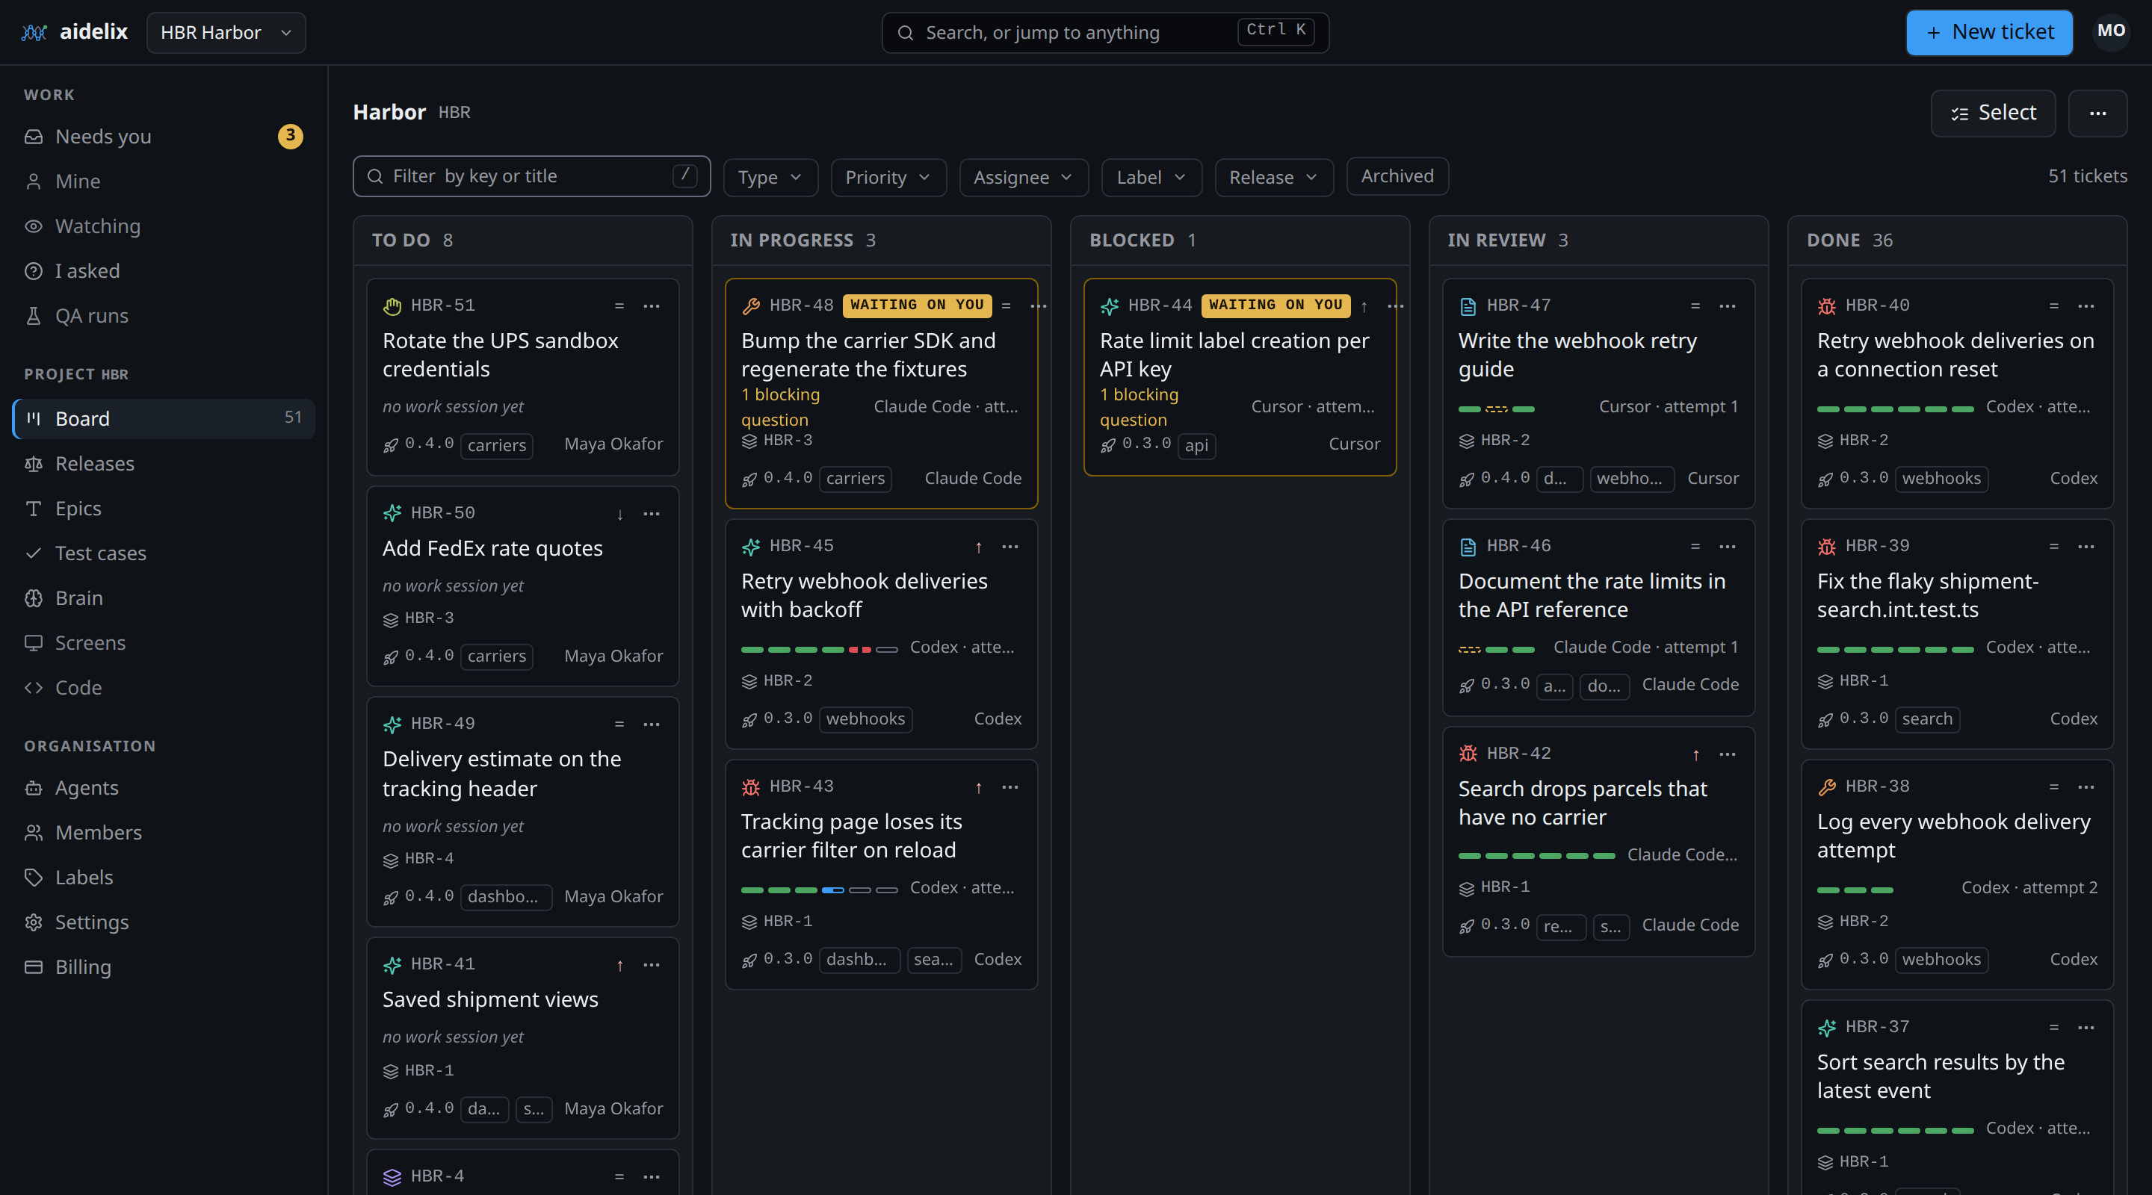The height and width of the screenshot is (1195, 2152).
Task: Expand the Assignee filter dropdown
Action: [x=1024, y=177]
